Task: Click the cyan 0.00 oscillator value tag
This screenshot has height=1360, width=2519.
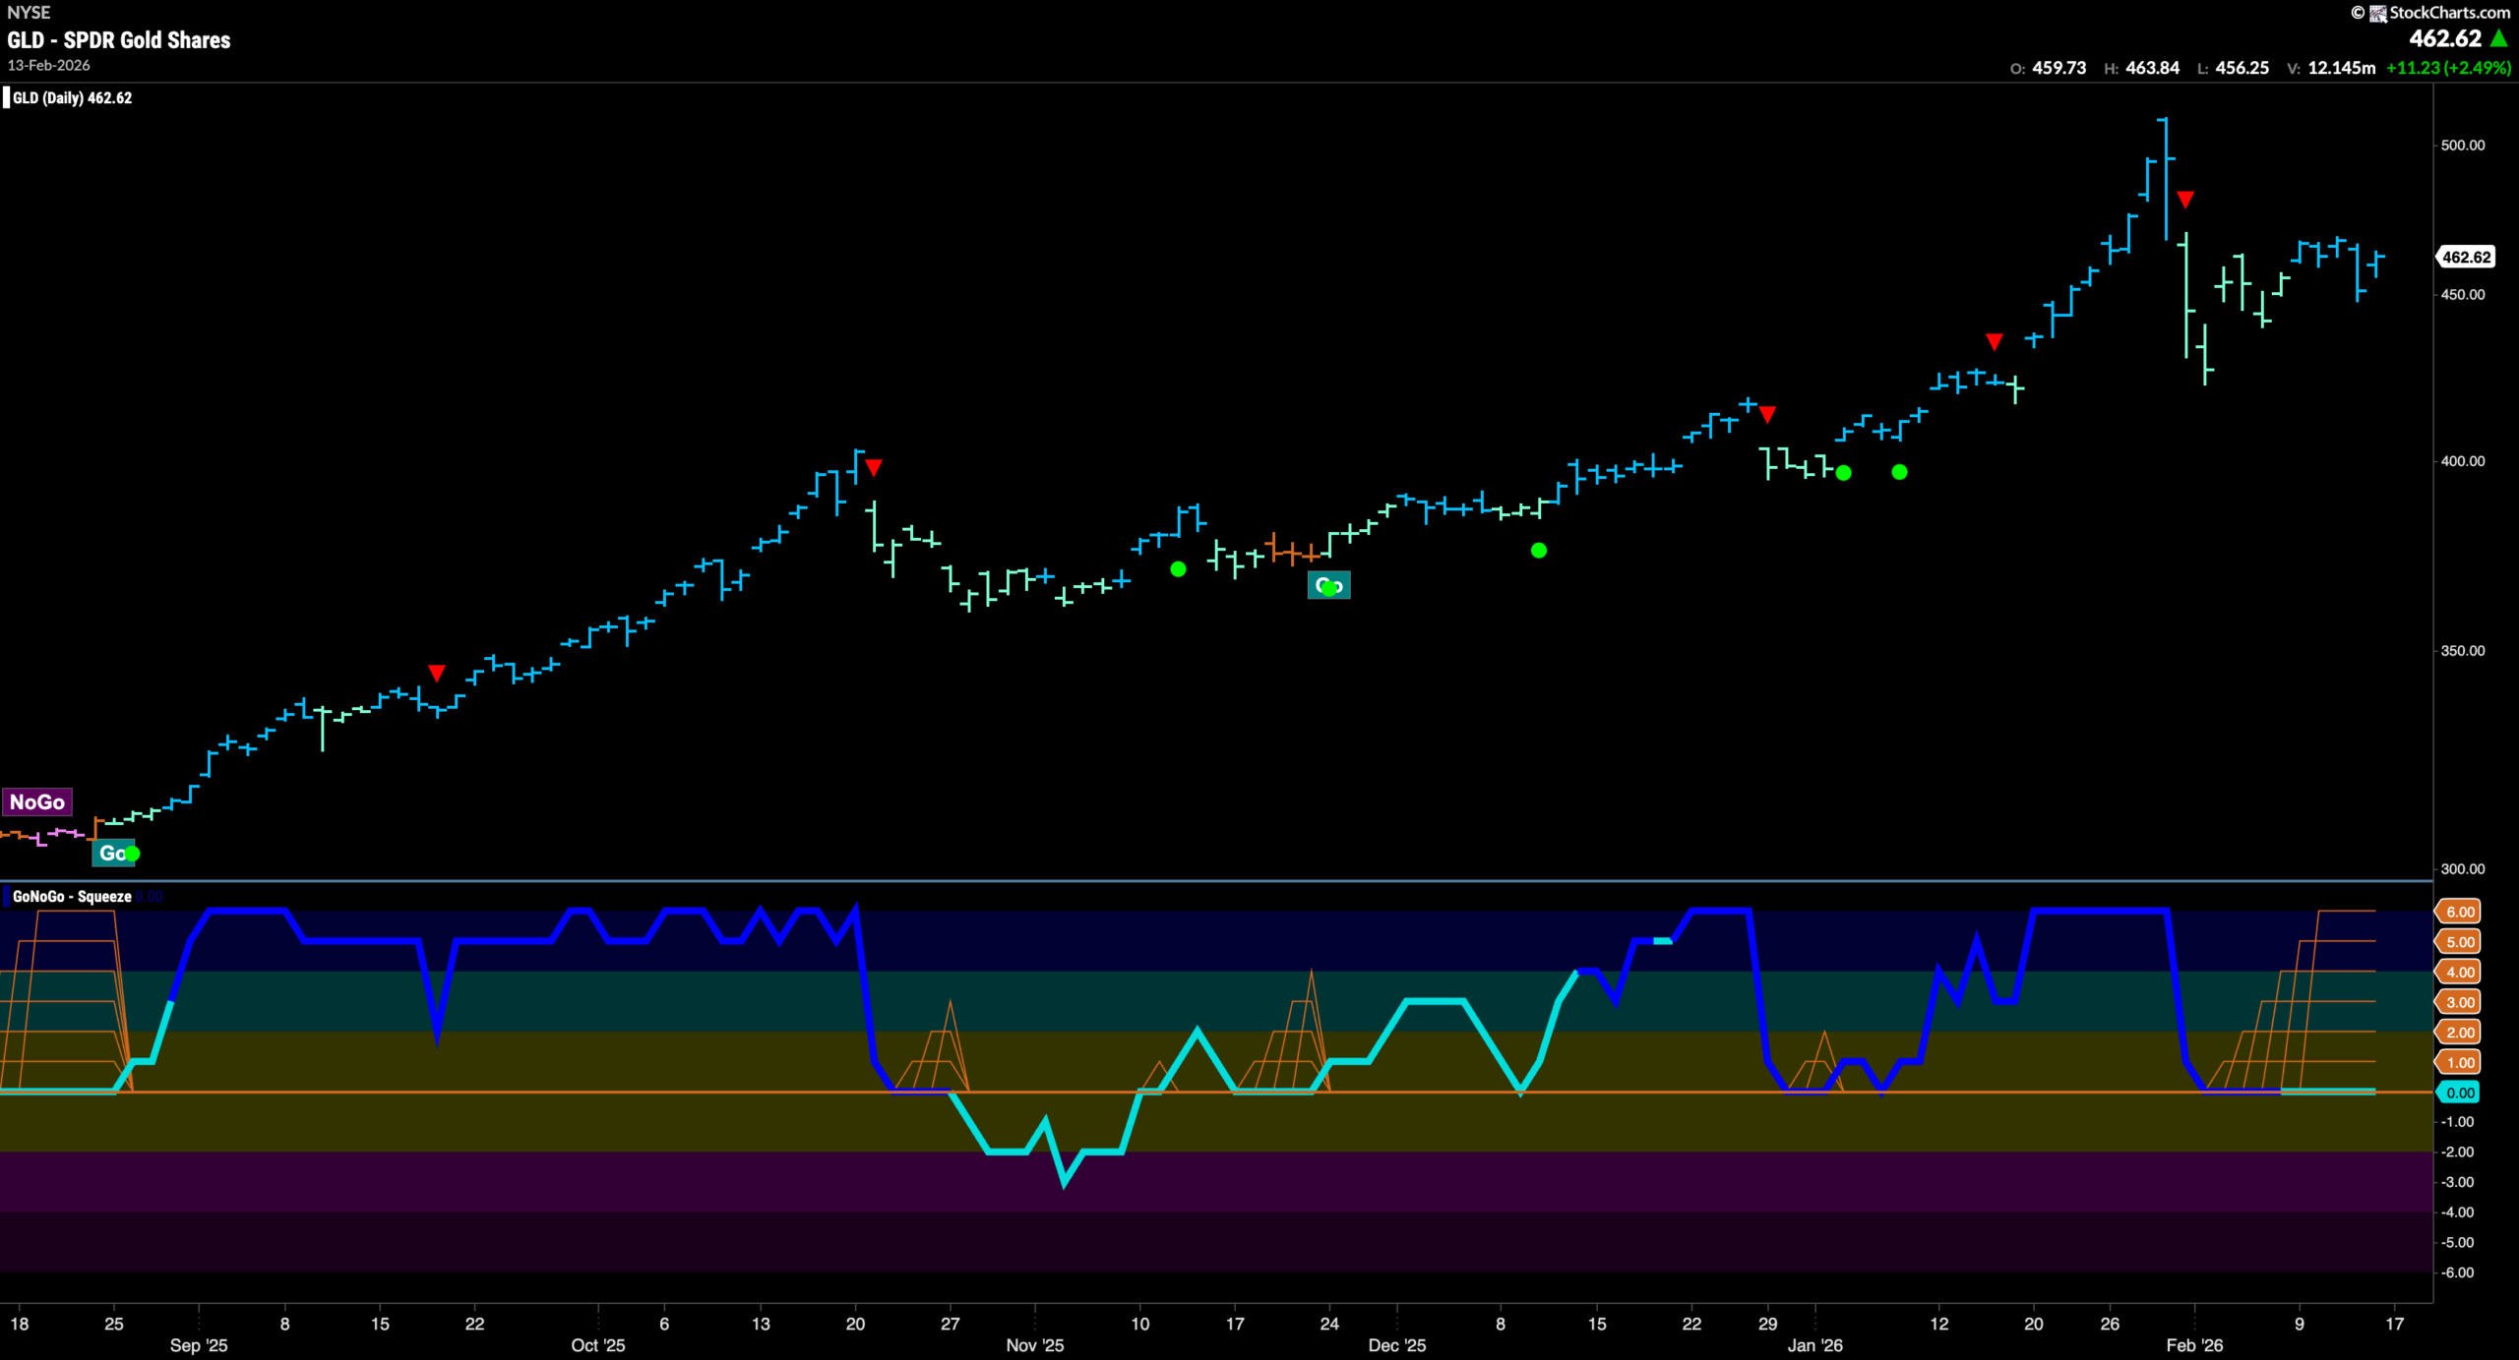Action: coord(2460,1093)
